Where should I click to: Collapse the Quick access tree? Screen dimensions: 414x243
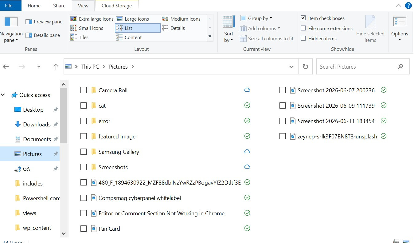click(x=3, y=95)
